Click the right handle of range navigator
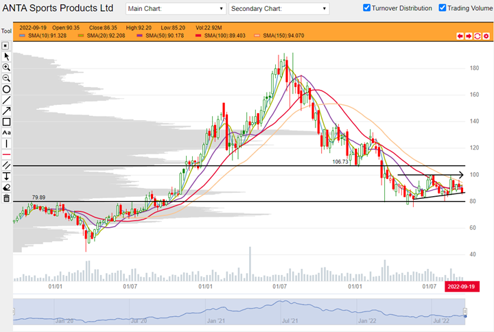This screenshot has height=332, width=494. coord(464,311)
